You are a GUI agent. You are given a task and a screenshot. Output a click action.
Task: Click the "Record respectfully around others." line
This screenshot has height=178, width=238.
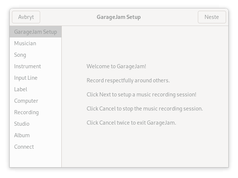pyautogui.click(x=128, y=80)
